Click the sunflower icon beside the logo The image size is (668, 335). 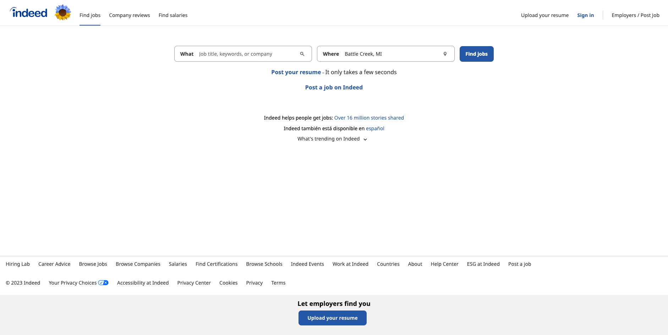(x=63, y=13)
